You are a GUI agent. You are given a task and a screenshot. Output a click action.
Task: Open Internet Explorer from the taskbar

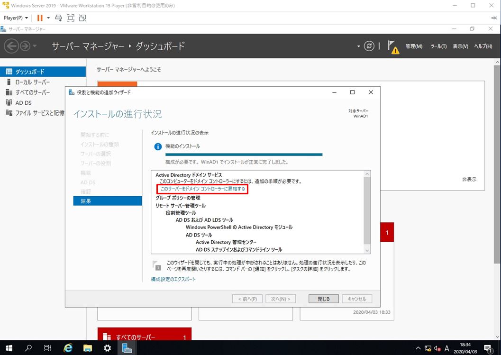point(68,348)
